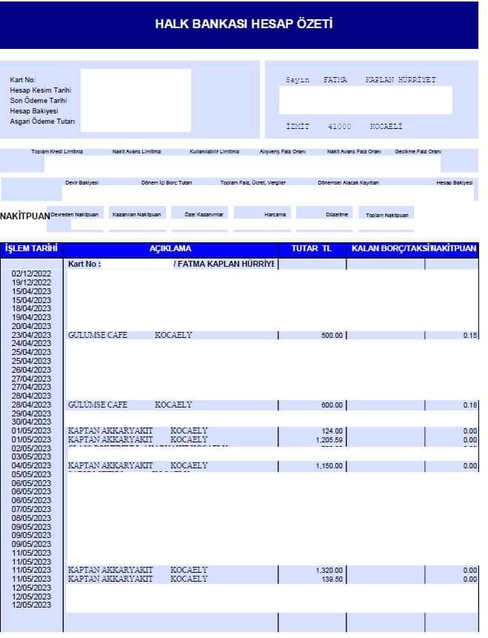
Task: Click the 'Devreden Nakitpuan' box
Action: click(75, 214)
